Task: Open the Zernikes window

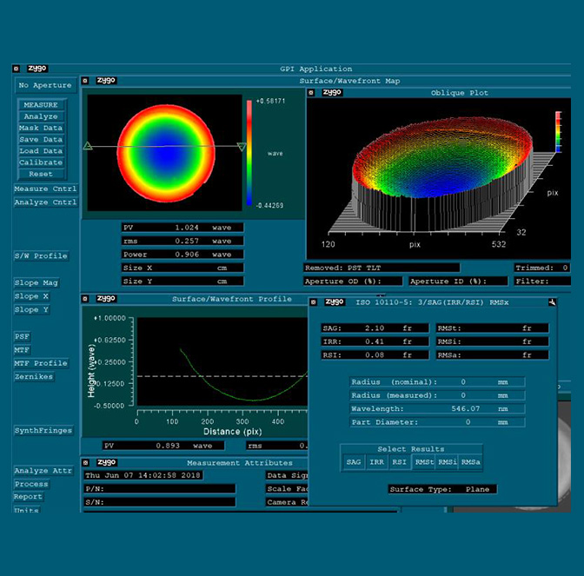Action: click(34, 377)
